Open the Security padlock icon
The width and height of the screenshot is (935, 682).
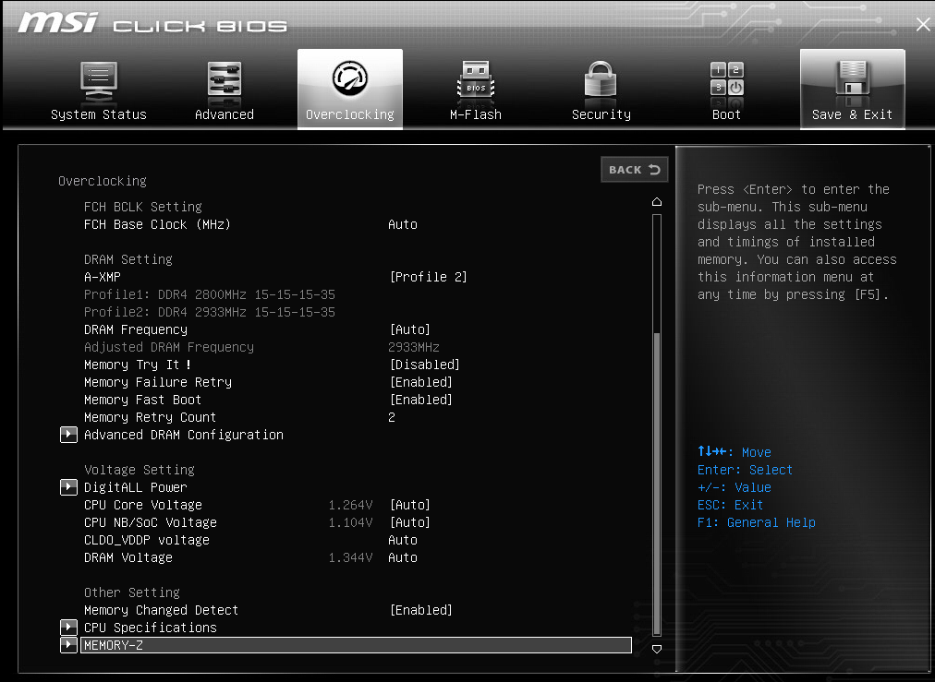[x=601, y=79]
